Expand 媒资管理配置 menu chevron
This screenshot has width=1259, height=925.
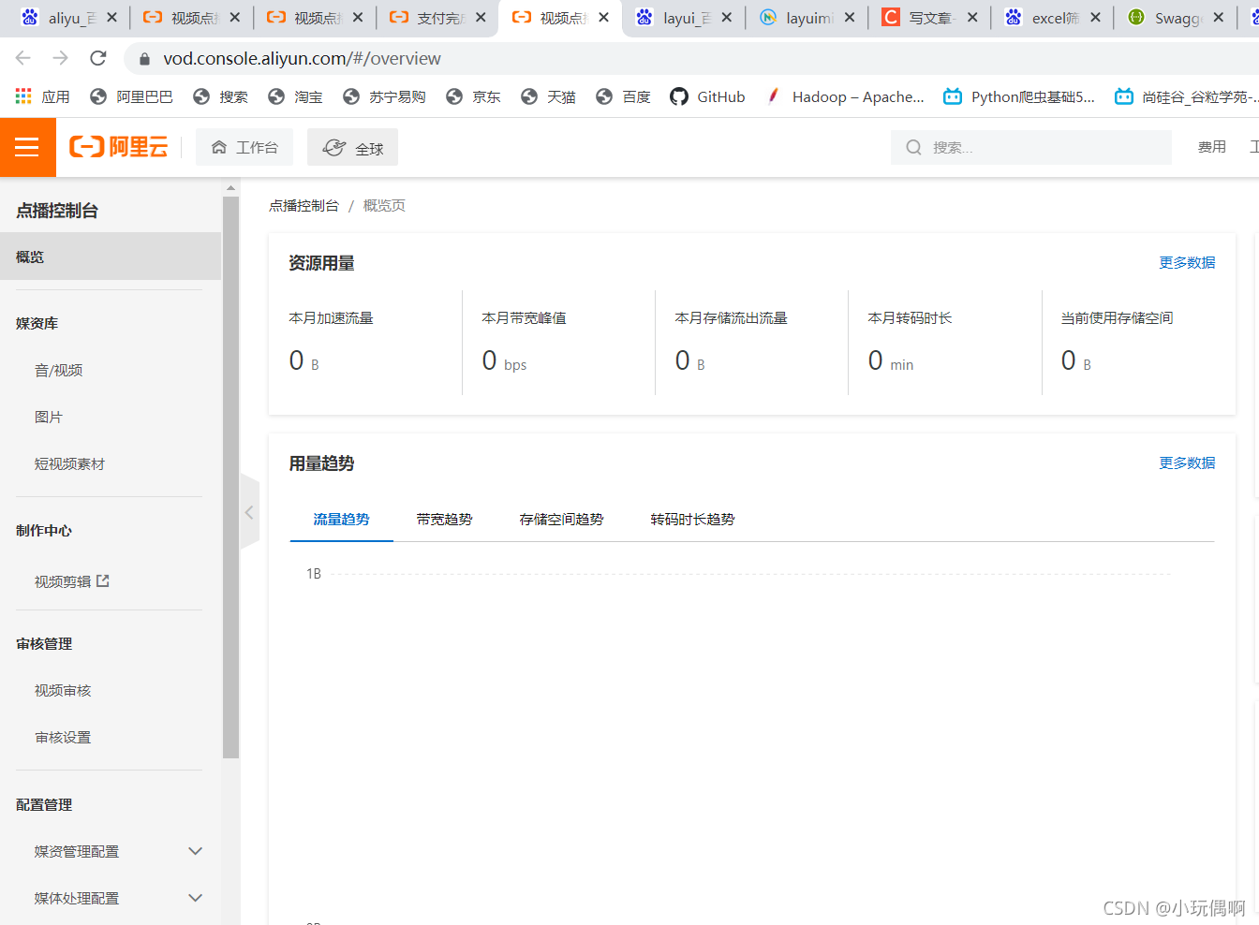pos(195,851)
